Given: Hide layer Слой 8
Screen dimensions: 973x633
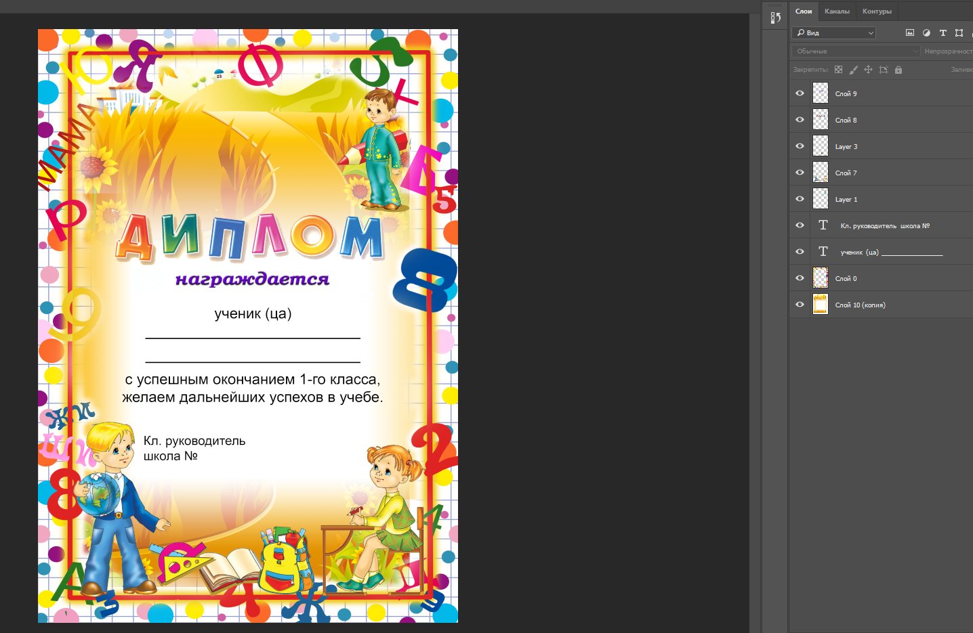Looking at the screenshot, I should click(800, 120).
